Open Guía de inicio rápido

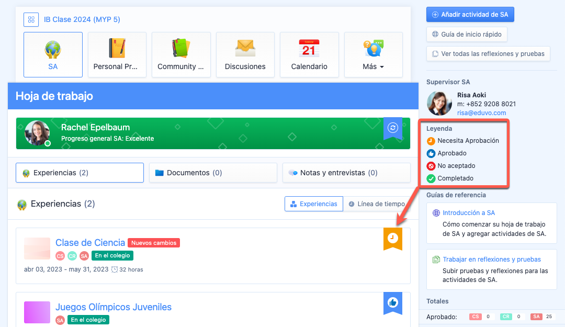467,35
